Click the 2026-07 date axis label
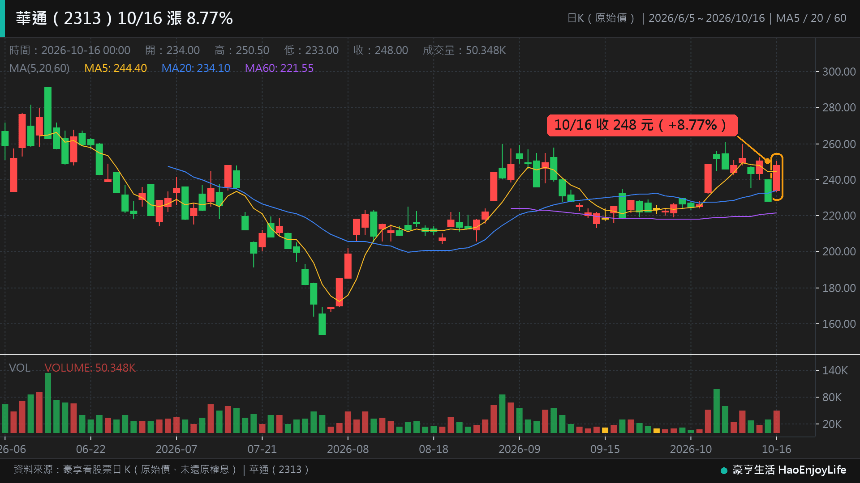 176,449
